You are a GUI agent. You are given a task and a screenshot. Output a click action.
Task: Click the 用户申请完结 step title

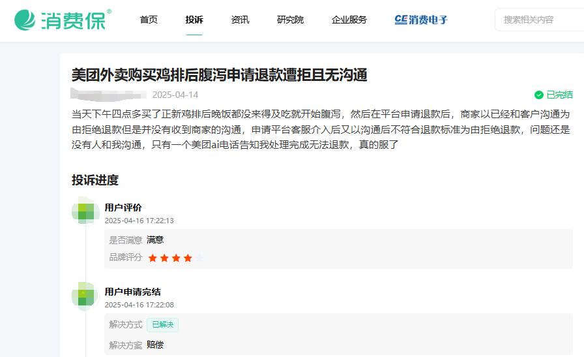click(132, 292)
